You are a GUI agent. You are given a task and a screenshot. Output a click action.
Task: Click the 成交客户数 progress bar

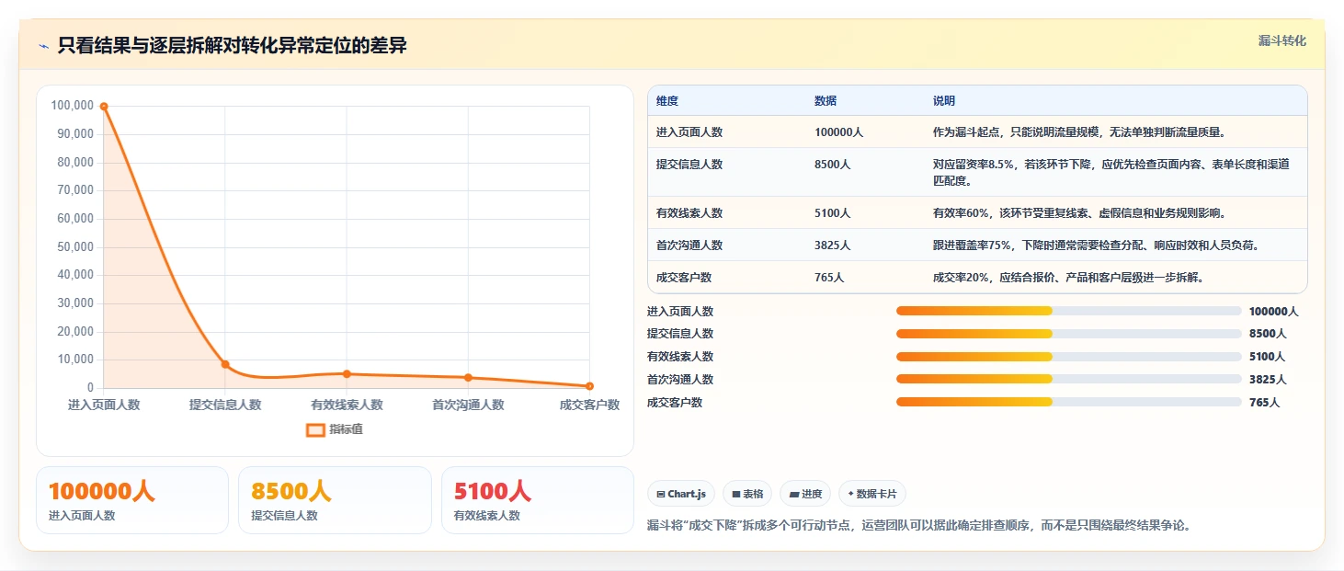pyautogui.click(x=1069, y=402)
